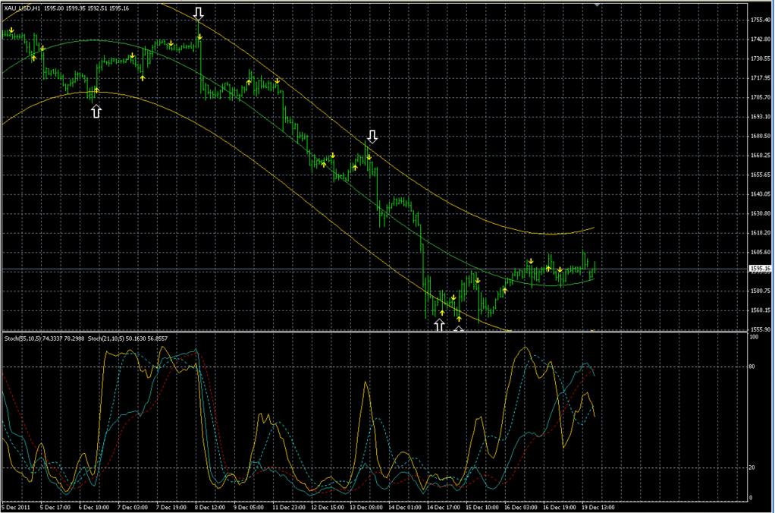Click the XAU_USD,H1 chart title text

[22, 8]
